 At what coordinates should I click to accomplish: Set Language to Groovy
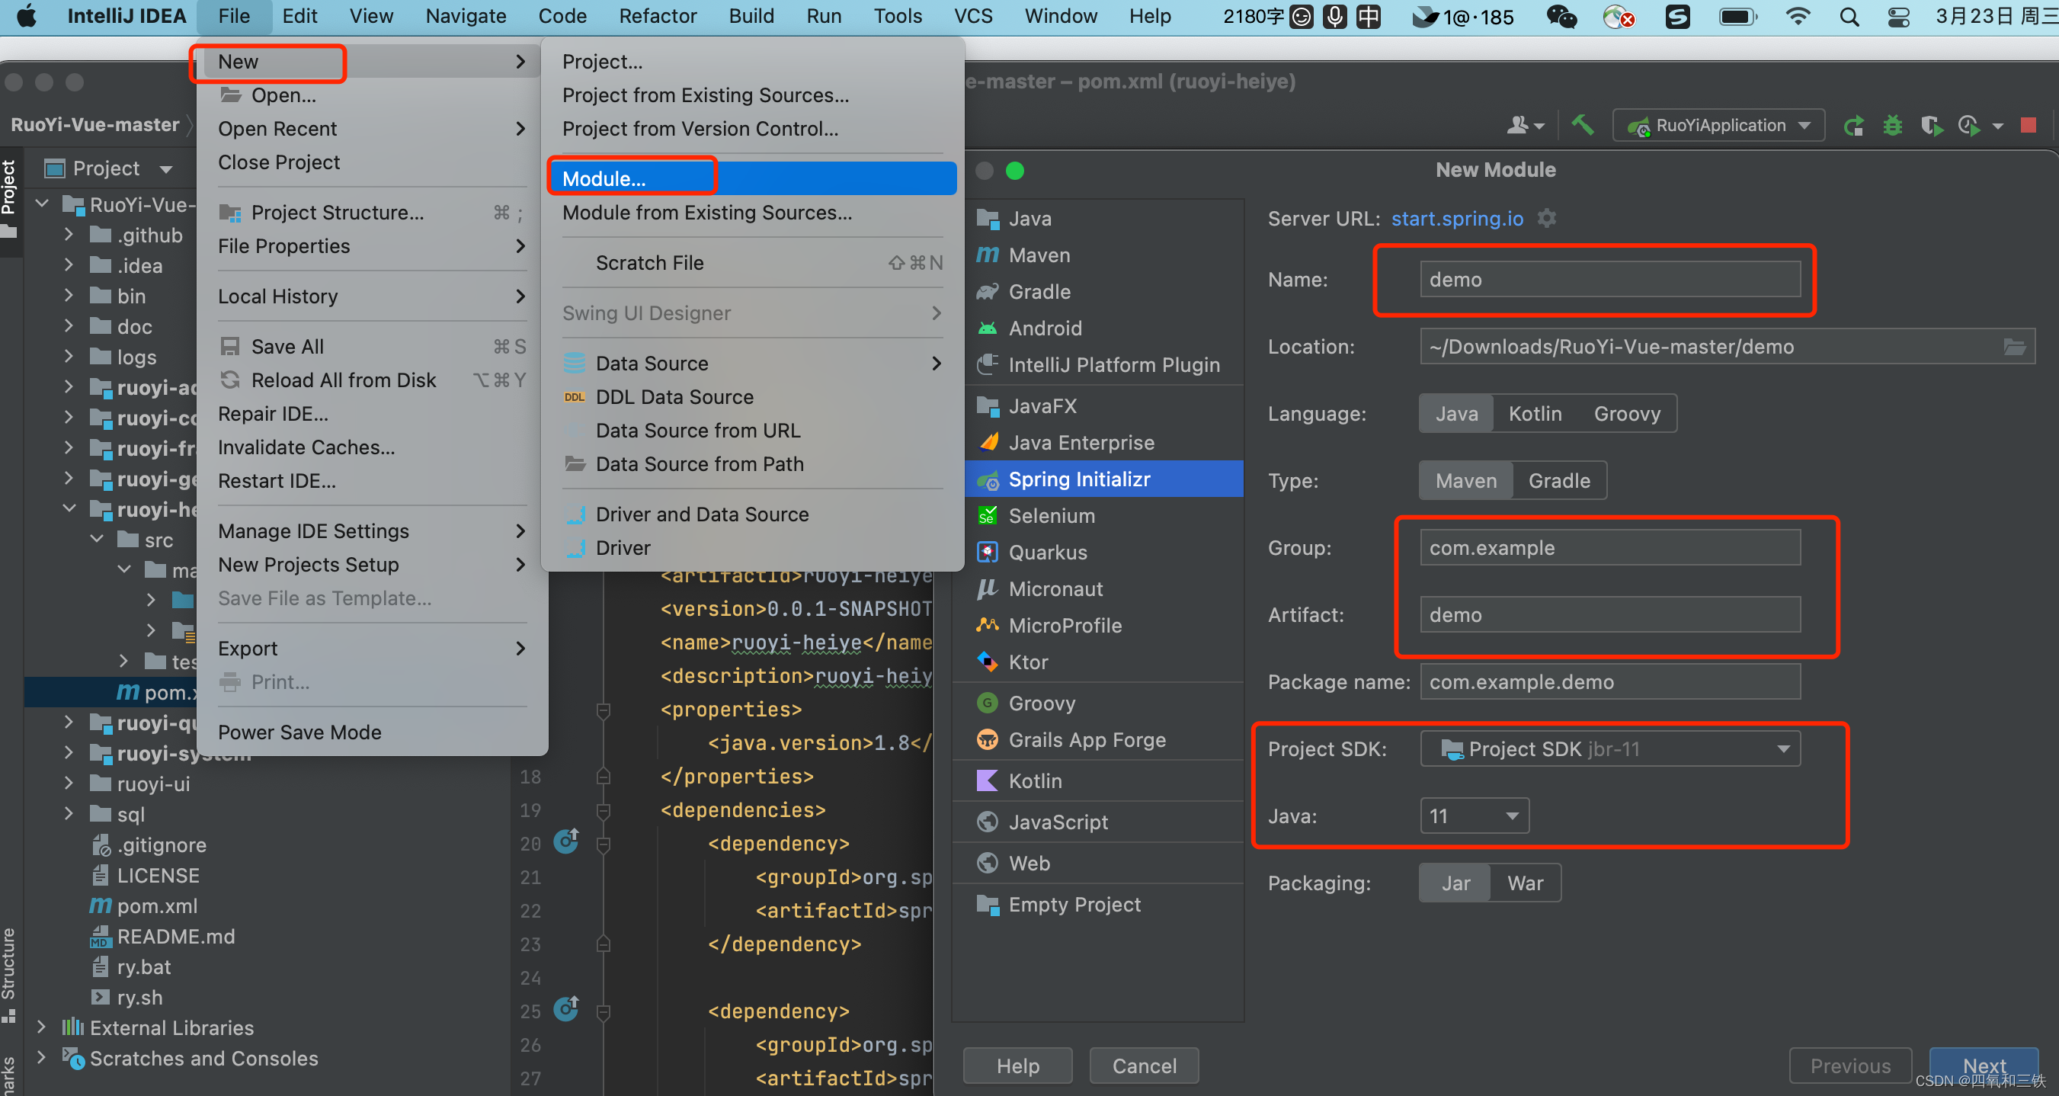[x=1628, y=413]
